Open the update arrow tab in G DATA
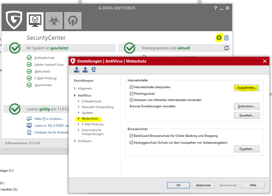Viewport: 272px width, 196px height. point(73,21)
